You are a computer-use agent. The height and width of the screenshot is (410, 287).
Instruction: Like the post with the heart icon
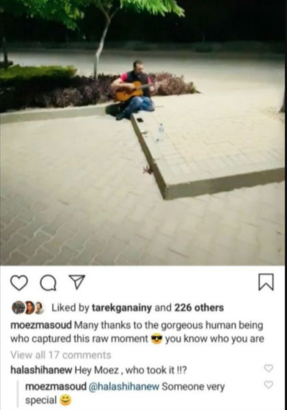[19, 283]
